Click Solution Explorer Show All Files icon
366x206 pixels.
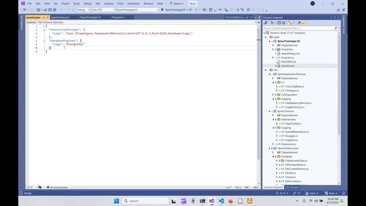(284, 23)
